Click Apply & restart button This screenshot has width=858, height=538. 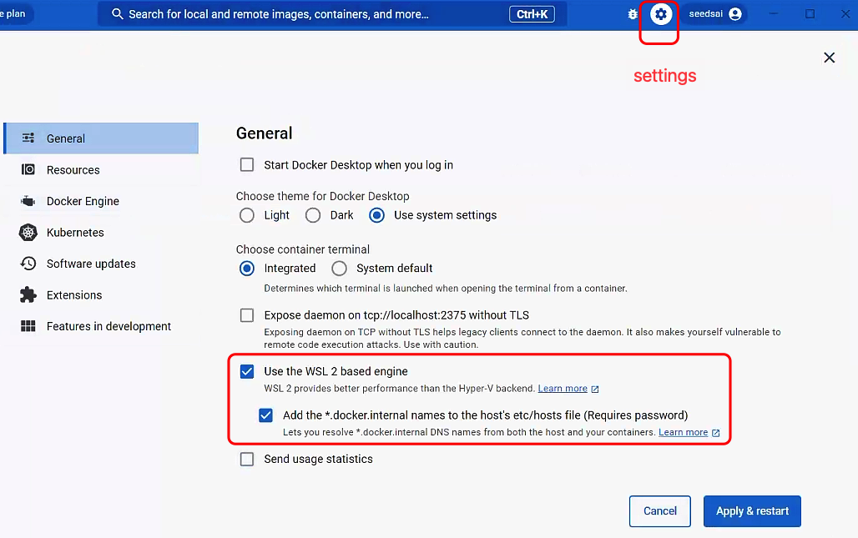(x=752, y=511)
